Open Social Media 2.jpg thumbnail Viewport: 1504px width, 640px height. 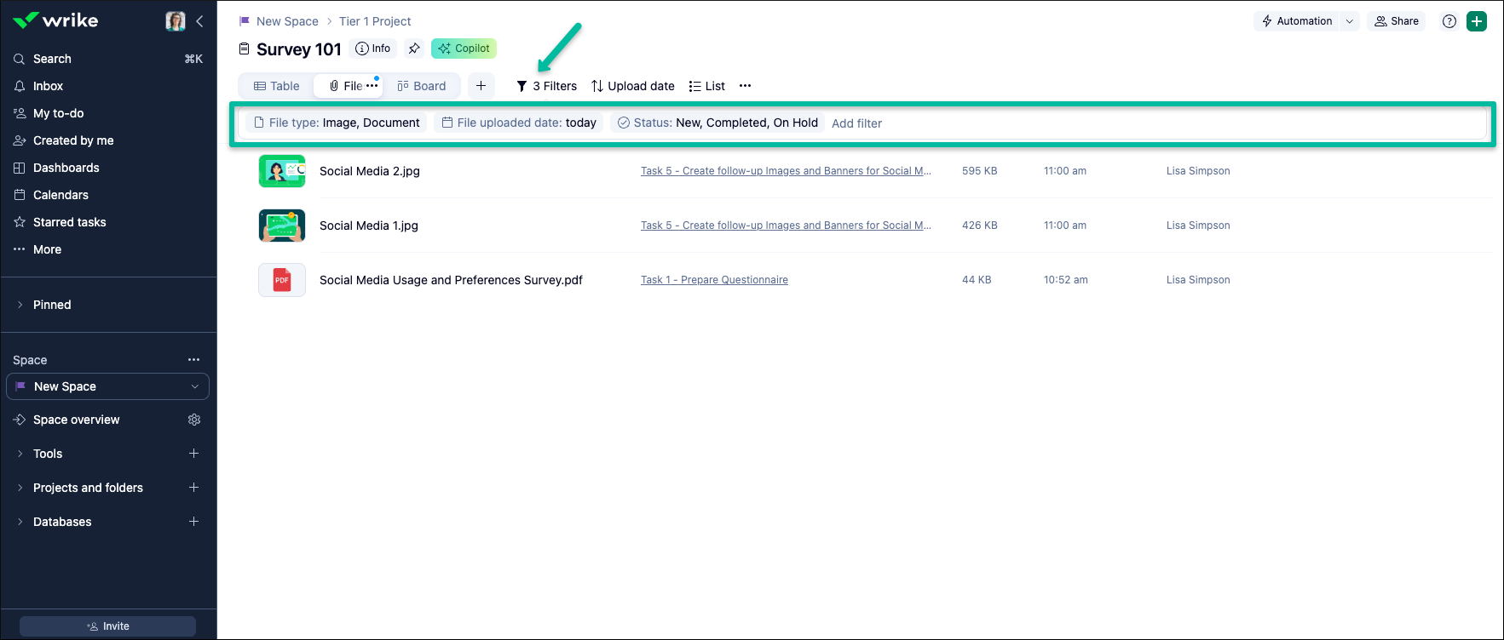[282, 171]
